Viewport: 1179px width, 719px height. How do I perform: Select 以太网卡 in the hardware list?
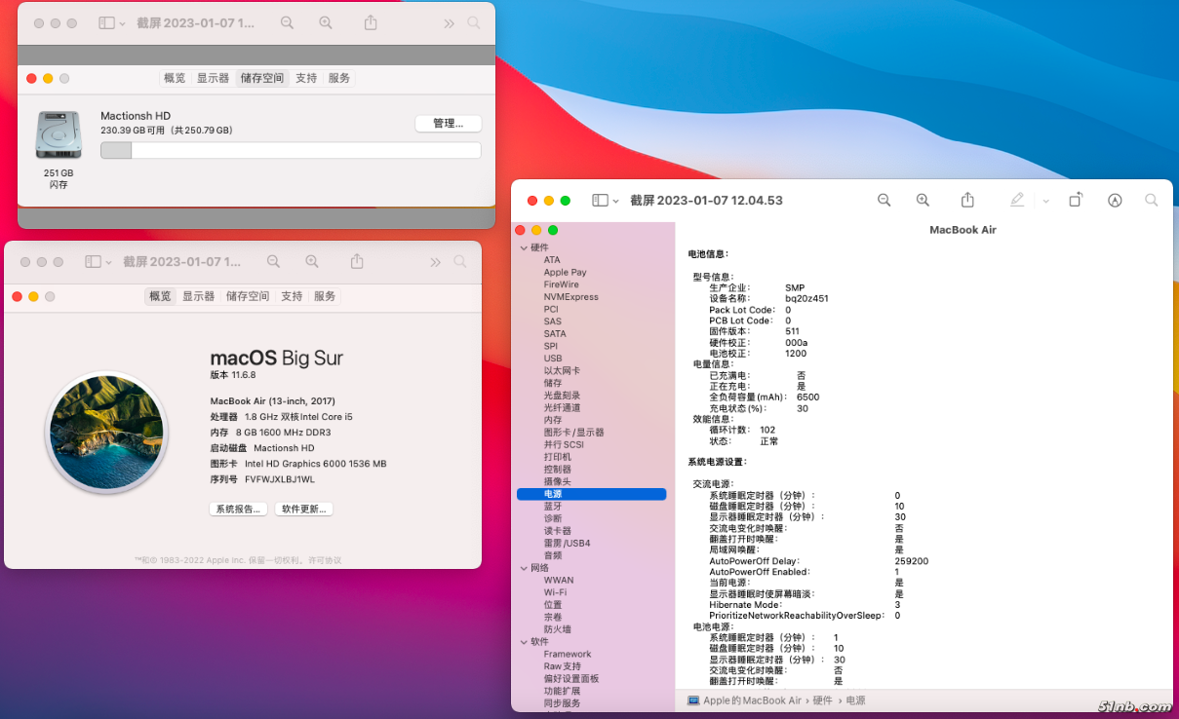pos(563,371)
